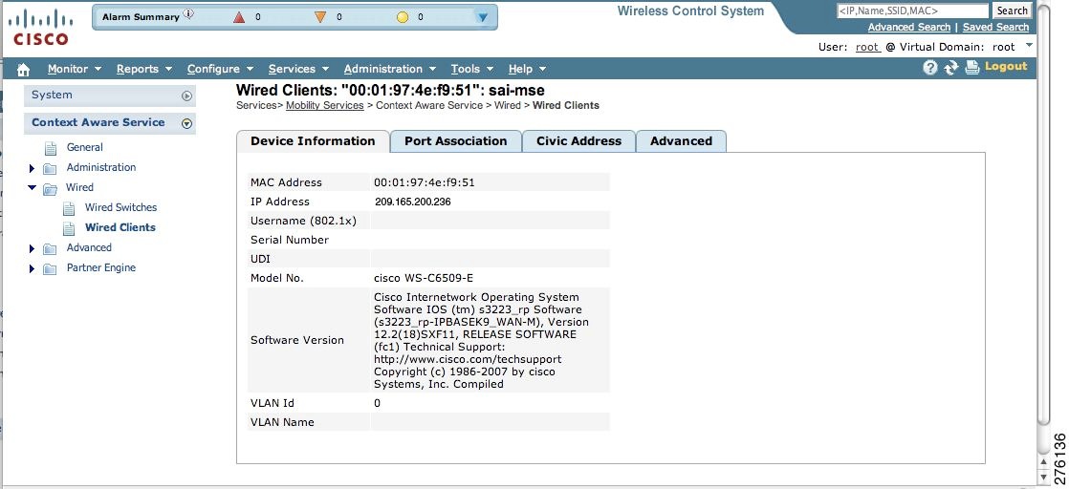
Task: Open the Monitor menu
Action: (75, 69)
